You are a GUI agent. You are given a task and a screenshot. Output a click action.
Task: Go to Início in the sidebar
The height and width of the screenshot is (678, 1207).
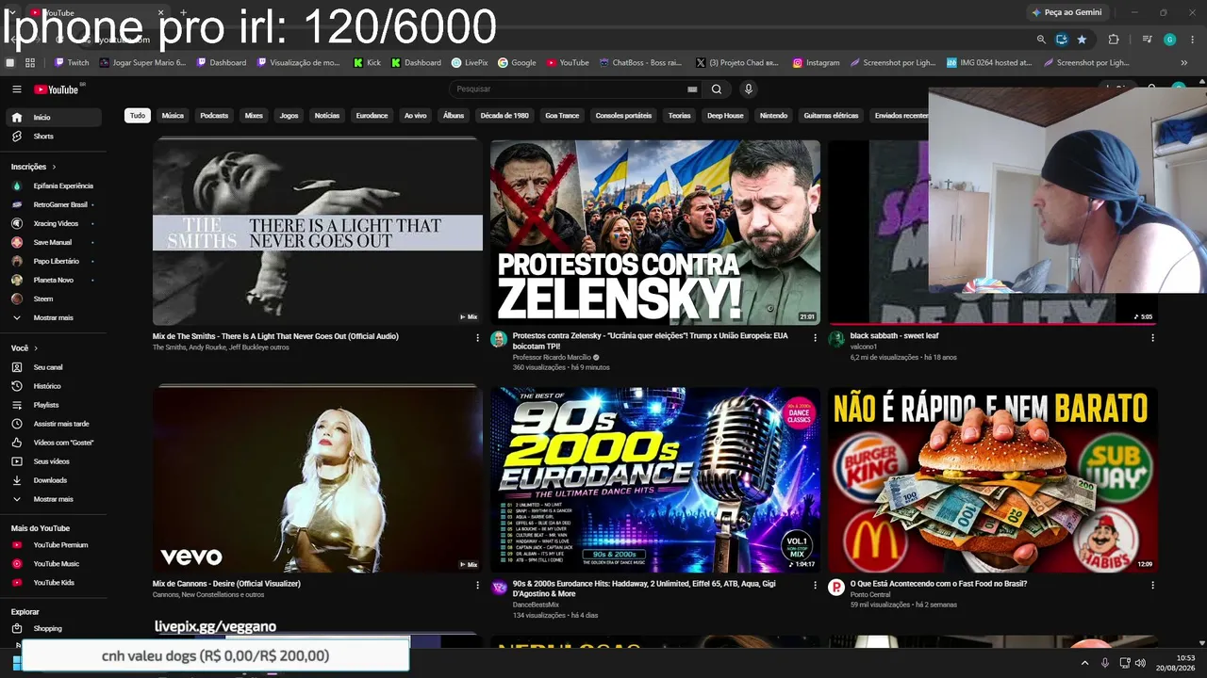point(55,118)
